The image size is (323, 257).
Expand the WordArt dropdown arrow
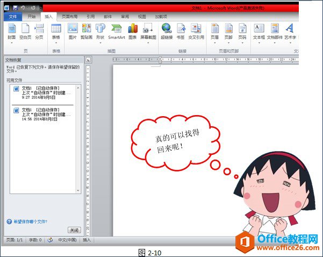tap(290, 43)
